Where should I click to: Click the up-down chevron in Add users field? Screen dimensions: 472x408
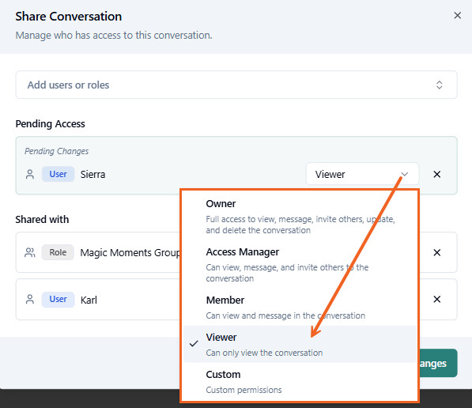(x=439, y=85)
